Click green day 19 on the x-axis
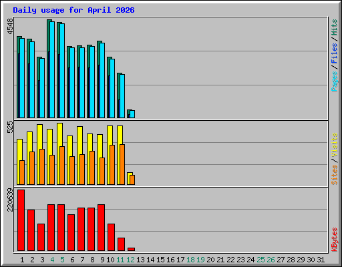Image resolution: width=342 pixels, height=267 pixels. (200, 260)
